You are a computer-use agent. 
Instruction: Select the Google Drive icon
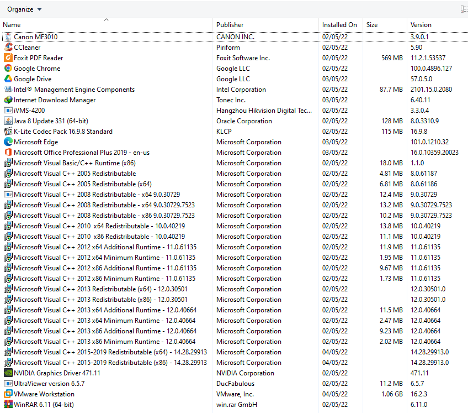coord(8,79)
